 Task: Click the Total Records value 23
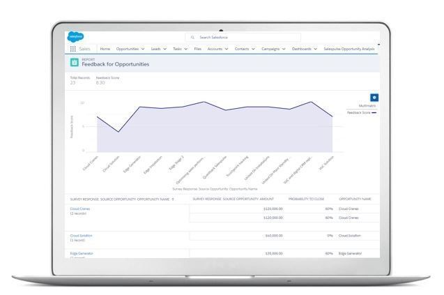pos(72,83)
